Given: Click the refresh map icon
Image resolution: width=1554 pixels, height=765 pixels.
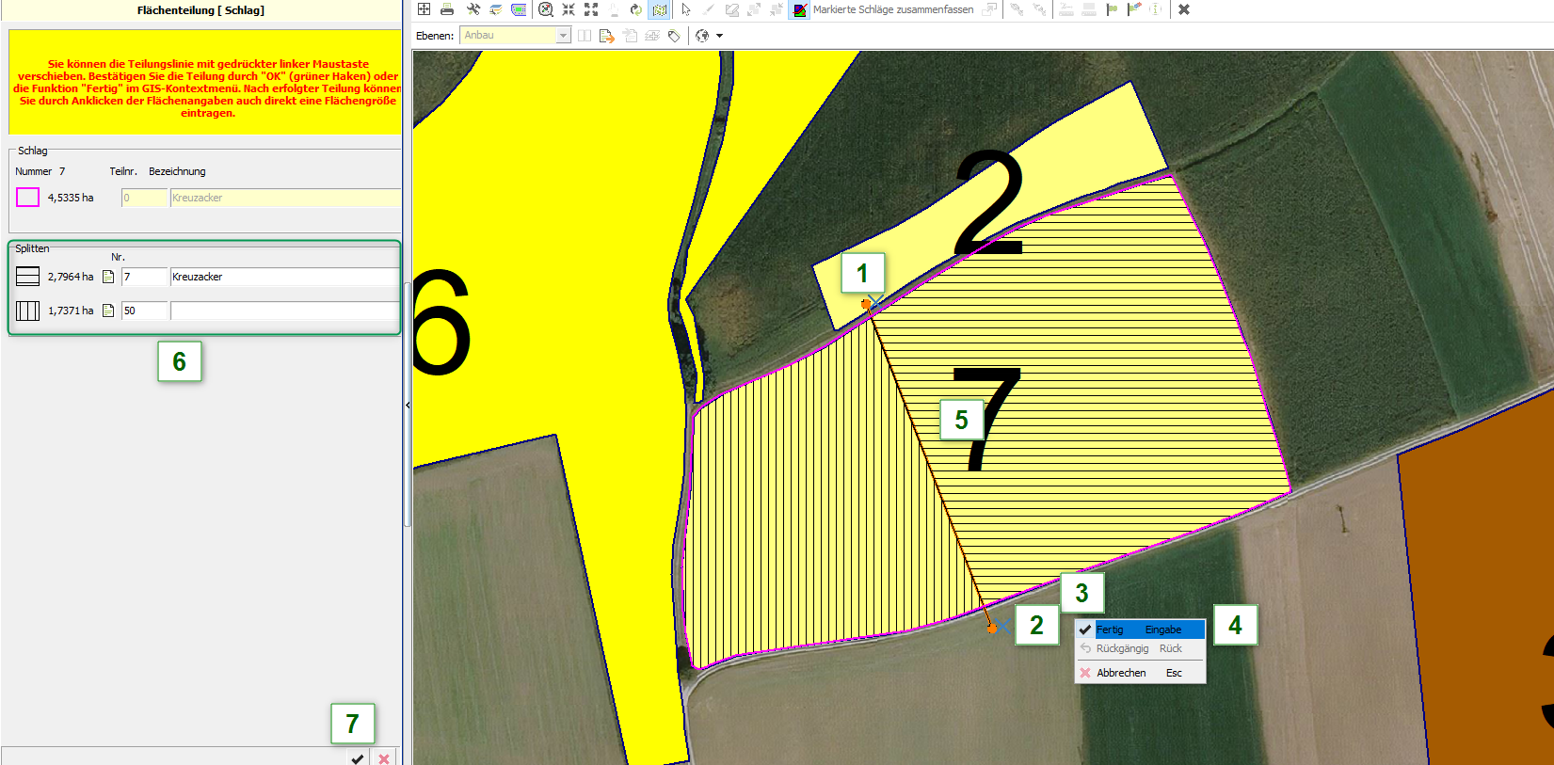Looking at the screenshot, I should tap(636, 9).
